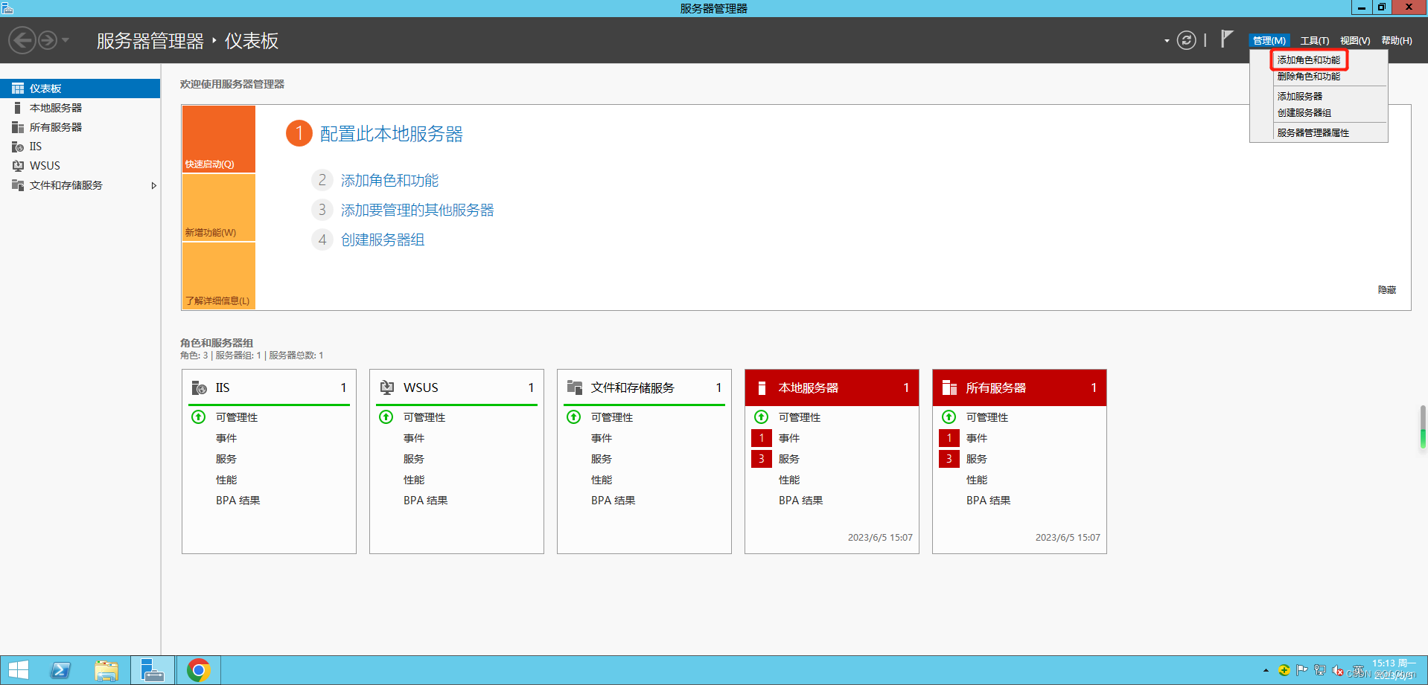Click the refresh icon in header
Viewport: 1428px width, 685px height.
tap(1186, 40)
